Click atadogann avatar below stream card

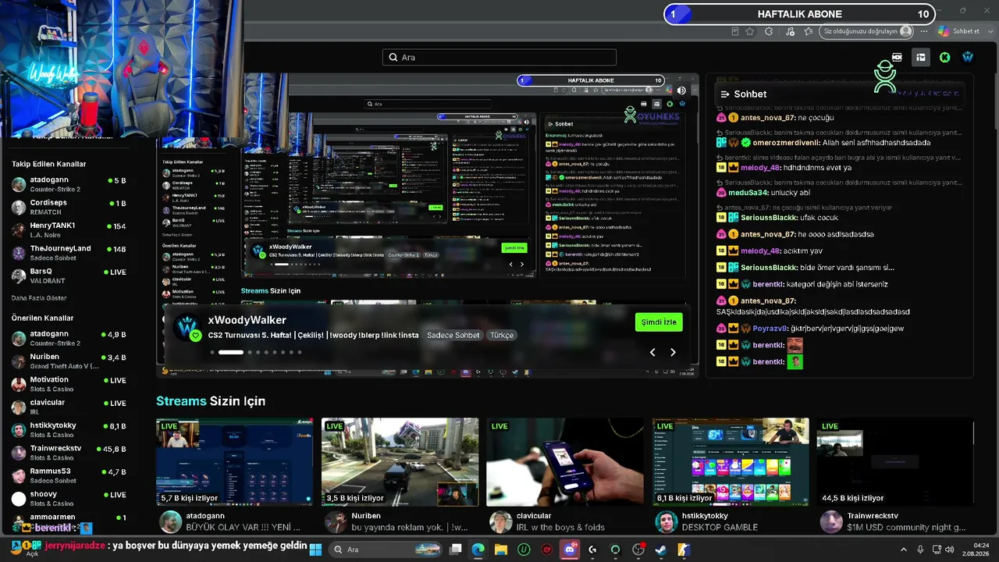pyautogui.click(x=170, y=521)
